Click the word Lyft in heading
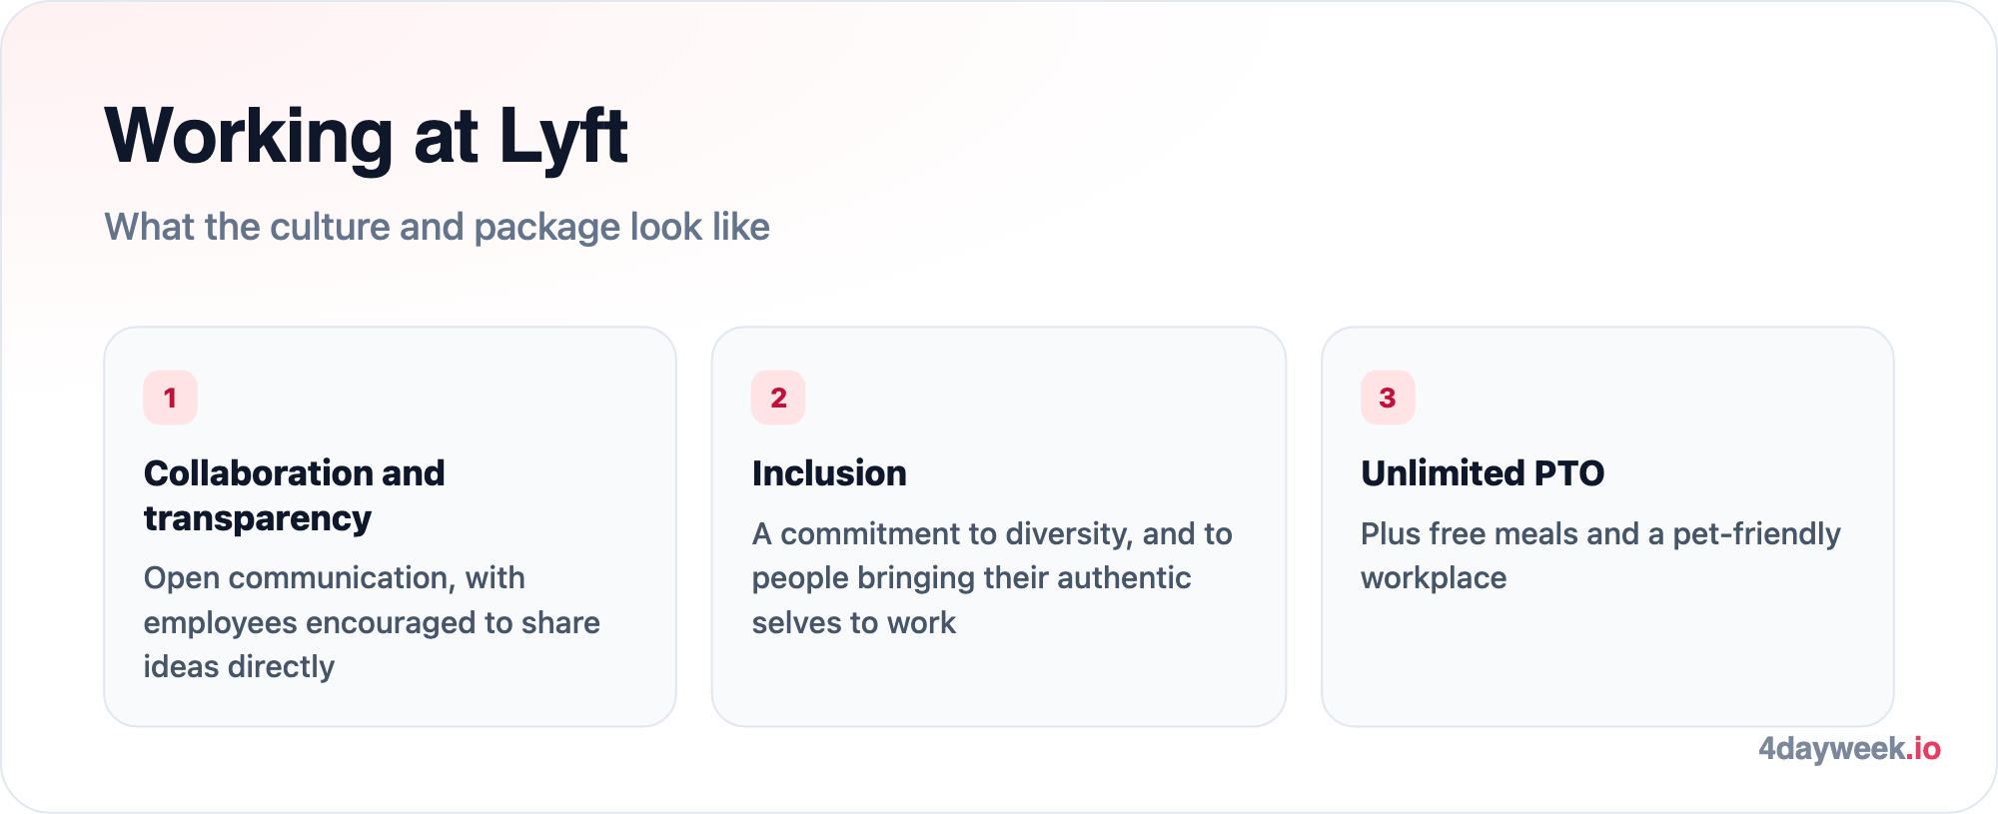1998x814 pixels. click(563, 138)
